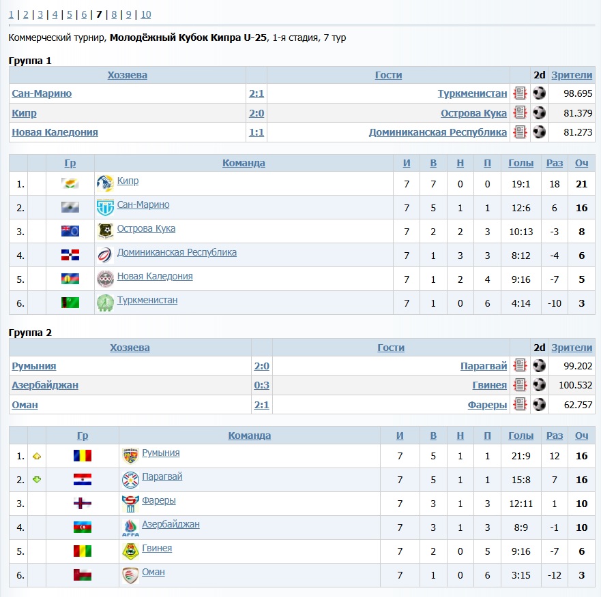This screenshot has height=597, width=601.
Task: Go to round 8 page
Action: point(114,14)
